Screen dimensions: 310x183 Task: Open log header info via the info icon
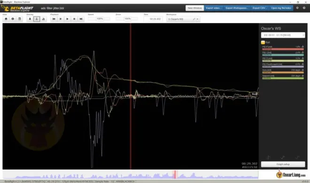[x=13, y=19]
